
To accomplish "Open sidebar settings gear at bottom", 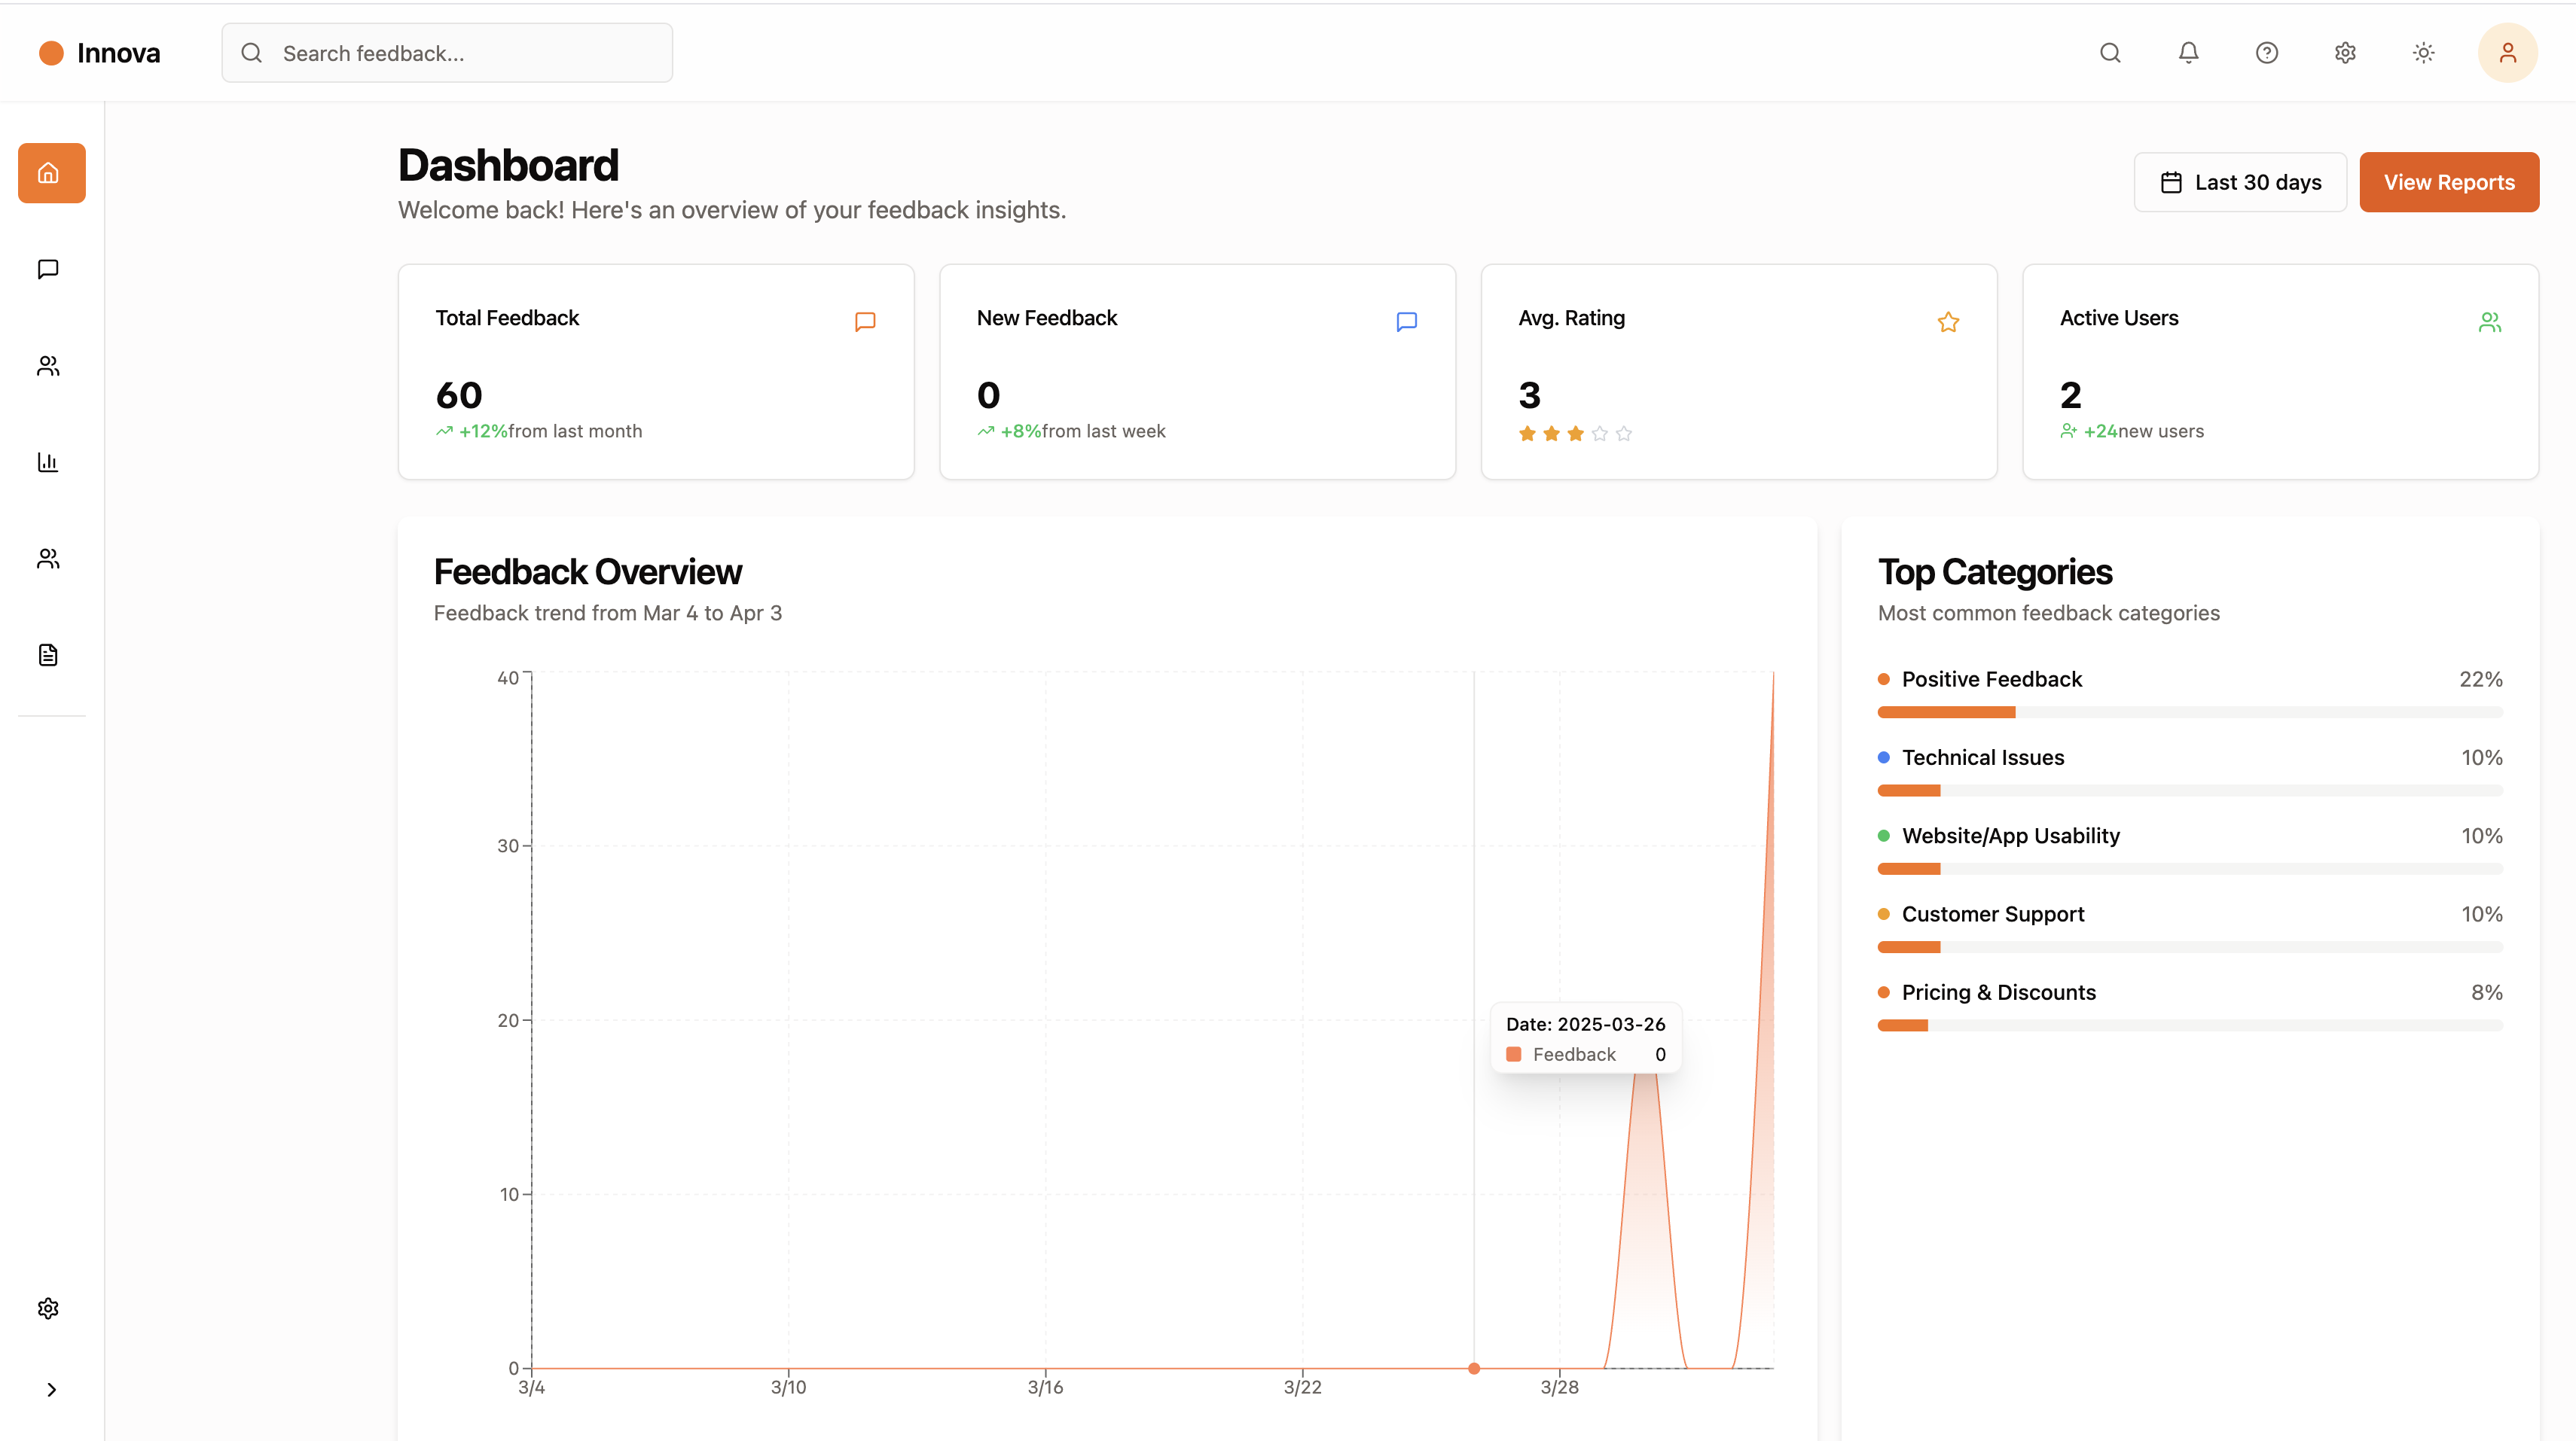I will point(48,1308).
